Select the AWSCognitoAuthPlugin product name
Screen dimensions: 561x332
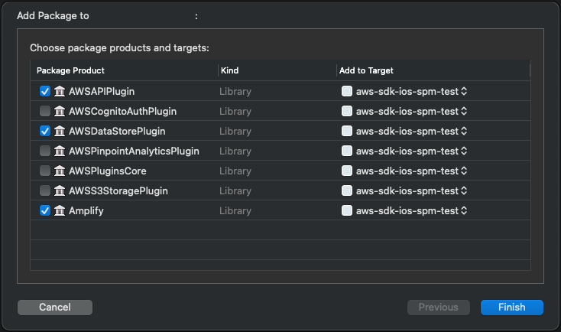coord(123,112)
